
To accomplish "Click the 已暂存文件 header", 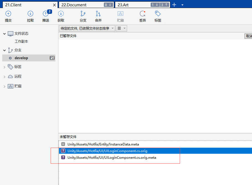I will (x=68, y=36).
